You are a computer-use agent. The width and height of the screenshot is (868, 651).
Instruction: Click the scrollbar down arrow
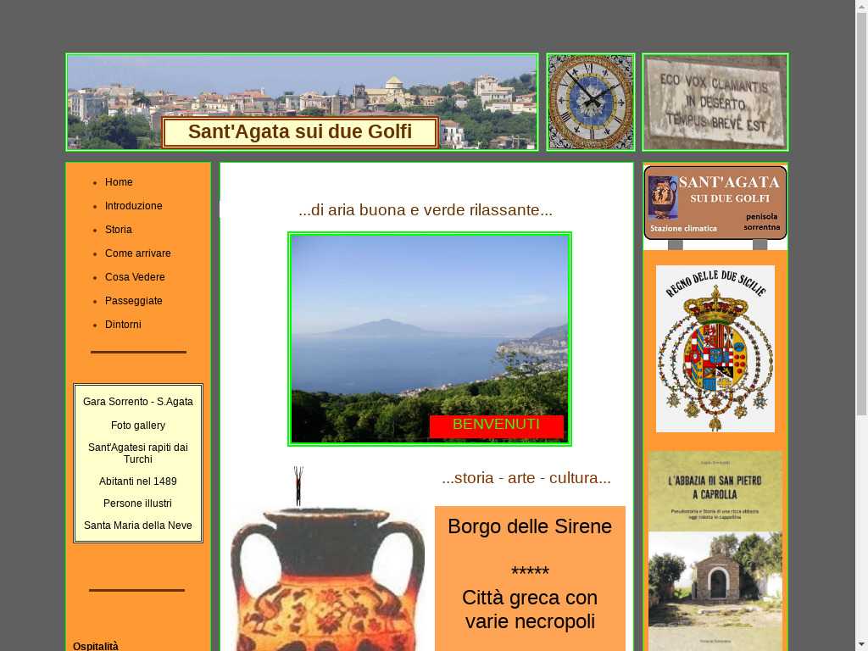861,644
